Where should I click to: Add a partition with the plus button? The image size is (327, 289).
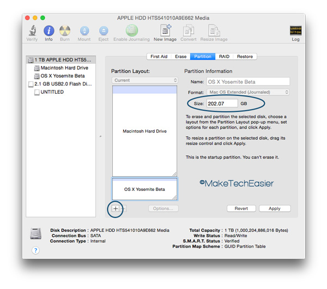[116, 208]
